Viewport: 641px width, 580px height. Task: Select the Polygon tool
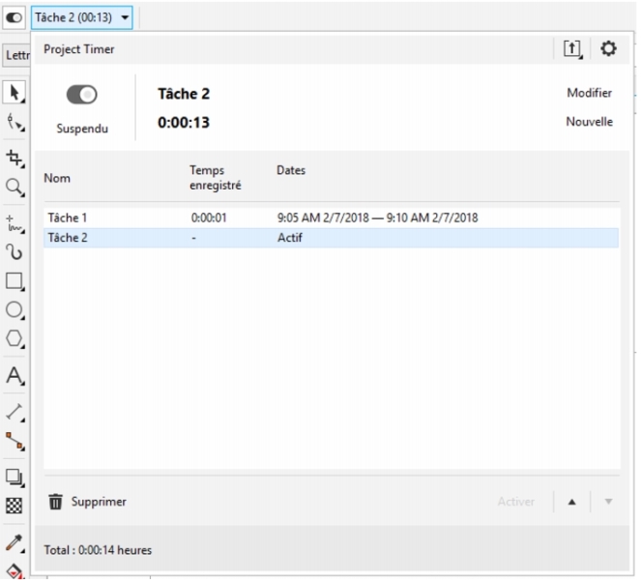click(14, 338)
